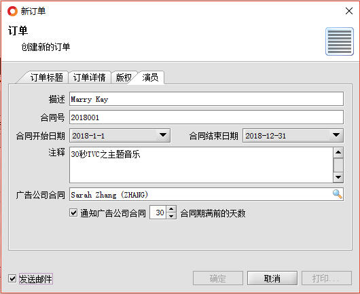
Task: Click the 合同号 field showing 2018001
Action: click(206, 117)
